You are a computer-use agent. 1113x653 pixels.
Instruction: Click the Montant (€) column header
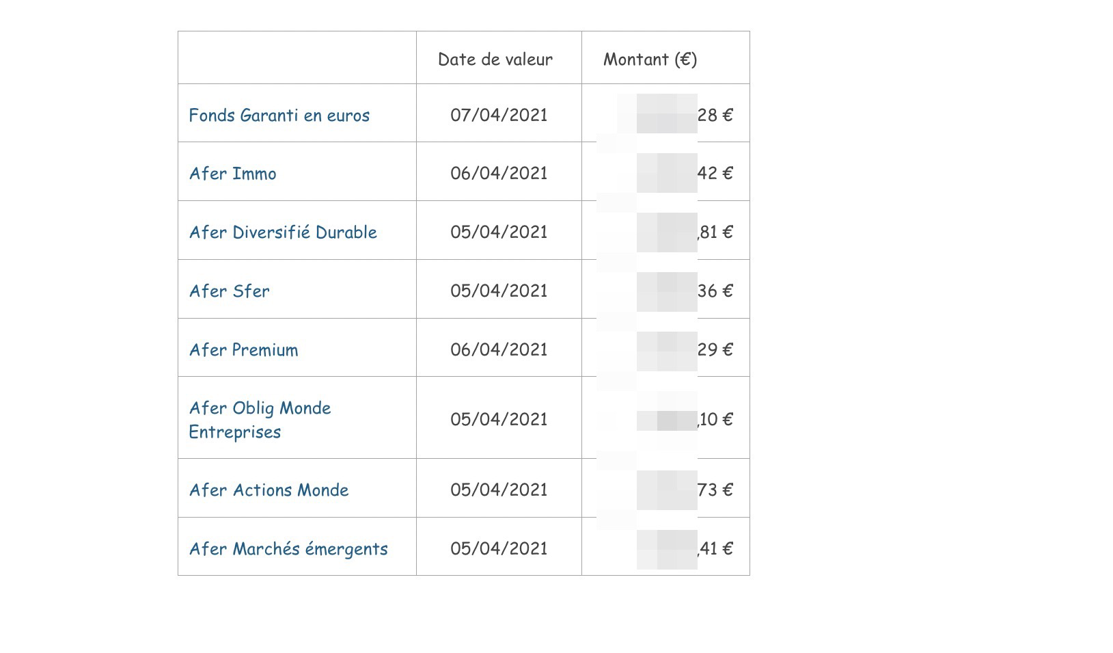650,59
